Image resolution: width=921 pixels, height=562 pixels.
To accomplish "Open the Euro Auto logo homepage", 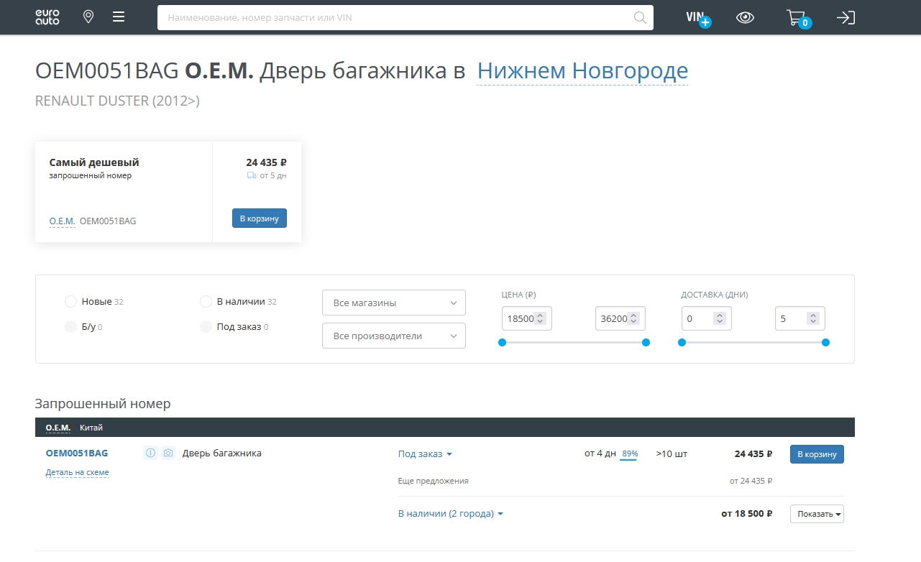I will [47, 17].
